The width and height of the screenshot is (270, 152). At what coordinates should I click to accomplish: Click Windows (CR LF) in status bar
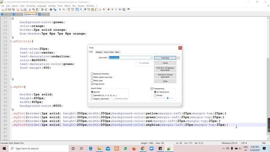[x=229, y=143]
